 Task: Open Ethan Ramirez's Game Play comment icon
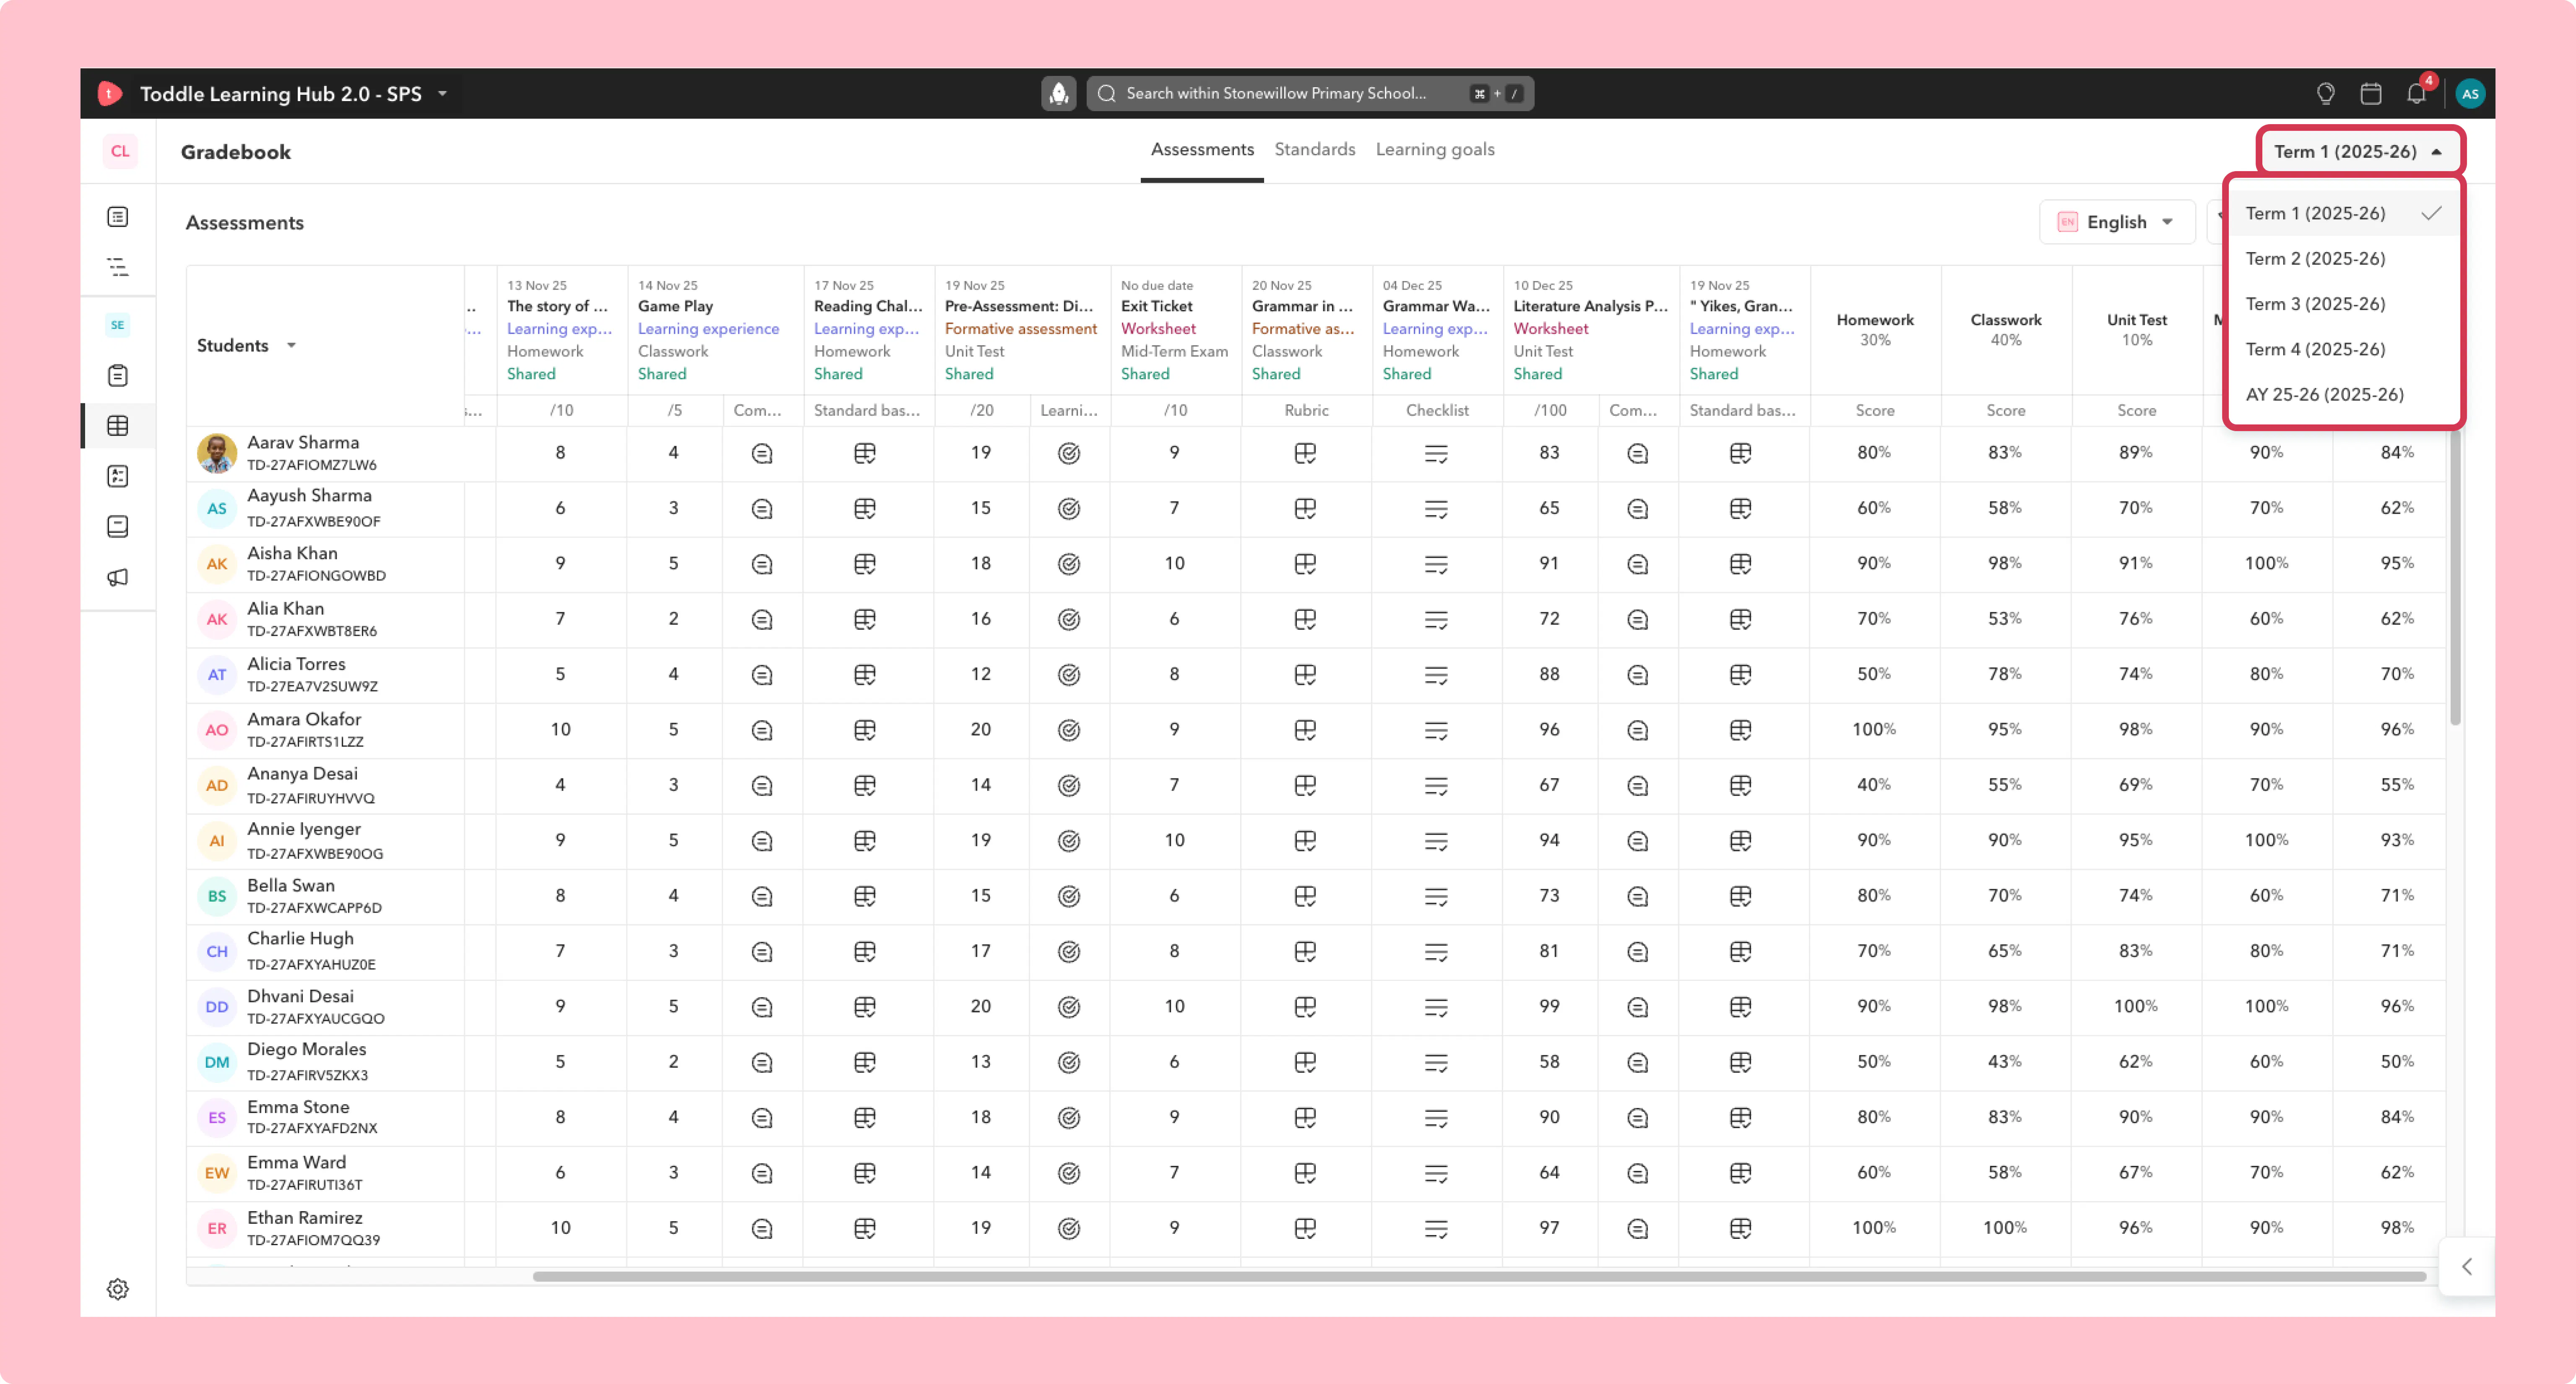click(x=762, y=1228)
